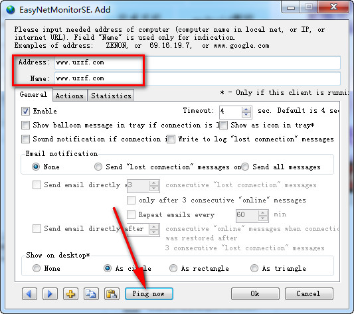
Task: Open the Statistics tab
Action: pos(111,96)
